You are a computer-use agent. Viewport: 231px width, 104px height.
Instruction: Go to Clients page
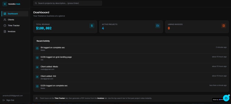pyautogui.click(x=15, y=19)
